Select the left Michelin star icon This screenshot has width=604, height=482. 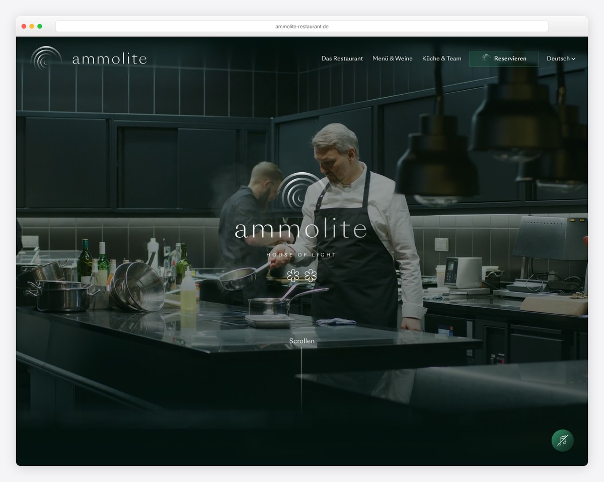[x=293, y=276]
